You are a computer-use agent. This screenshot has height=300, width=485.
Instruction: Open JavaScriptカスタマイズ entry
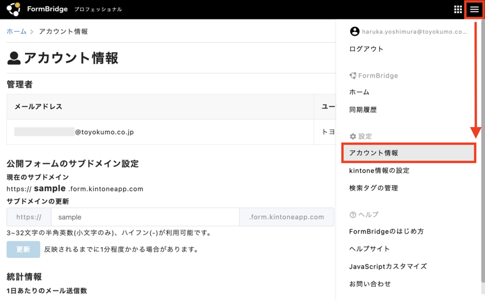(388, 266)
